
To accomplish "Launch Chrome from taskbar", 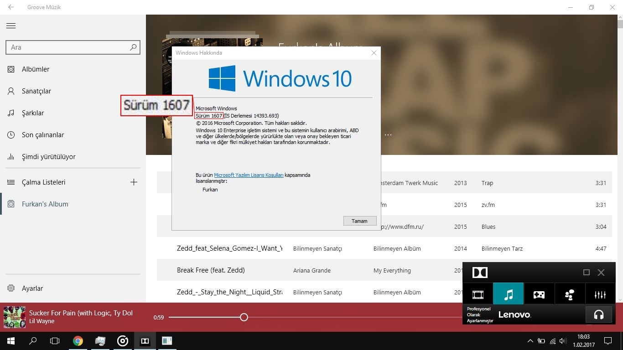I will pyautogui.click(x=78, y=341).
